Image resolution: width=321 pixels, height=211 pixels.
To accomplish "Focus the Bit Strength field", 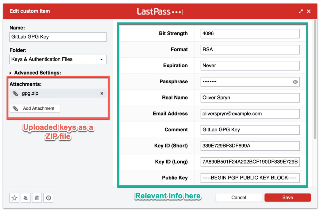I will coord(250,34).
